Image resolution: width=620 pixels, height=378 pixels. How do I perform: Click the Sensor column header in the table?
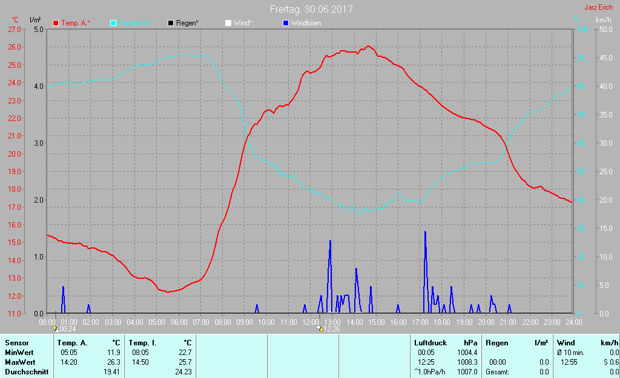[x=16, y=343]
